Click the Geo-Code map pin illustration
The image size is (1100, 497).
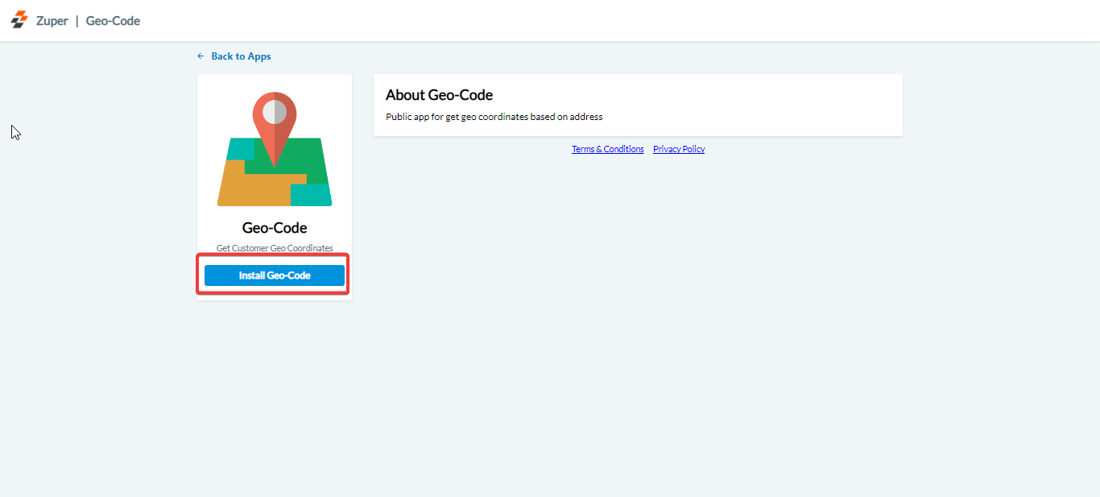(275, 149)
